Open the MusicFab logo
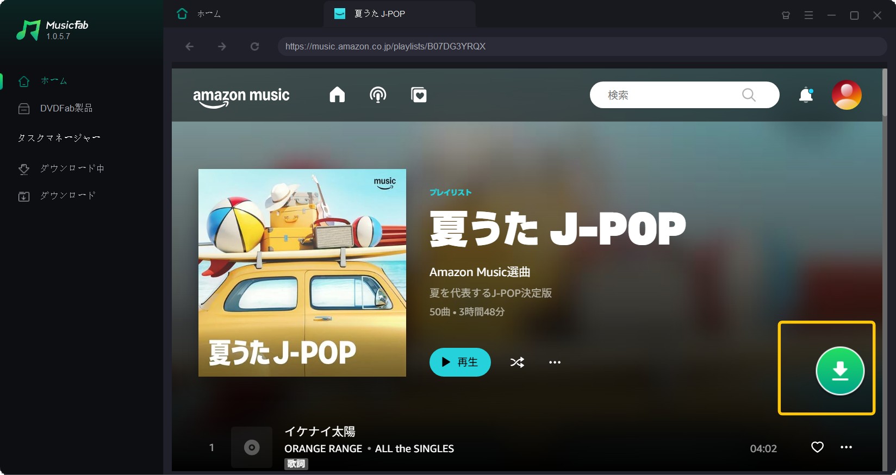 coord(52,30)
